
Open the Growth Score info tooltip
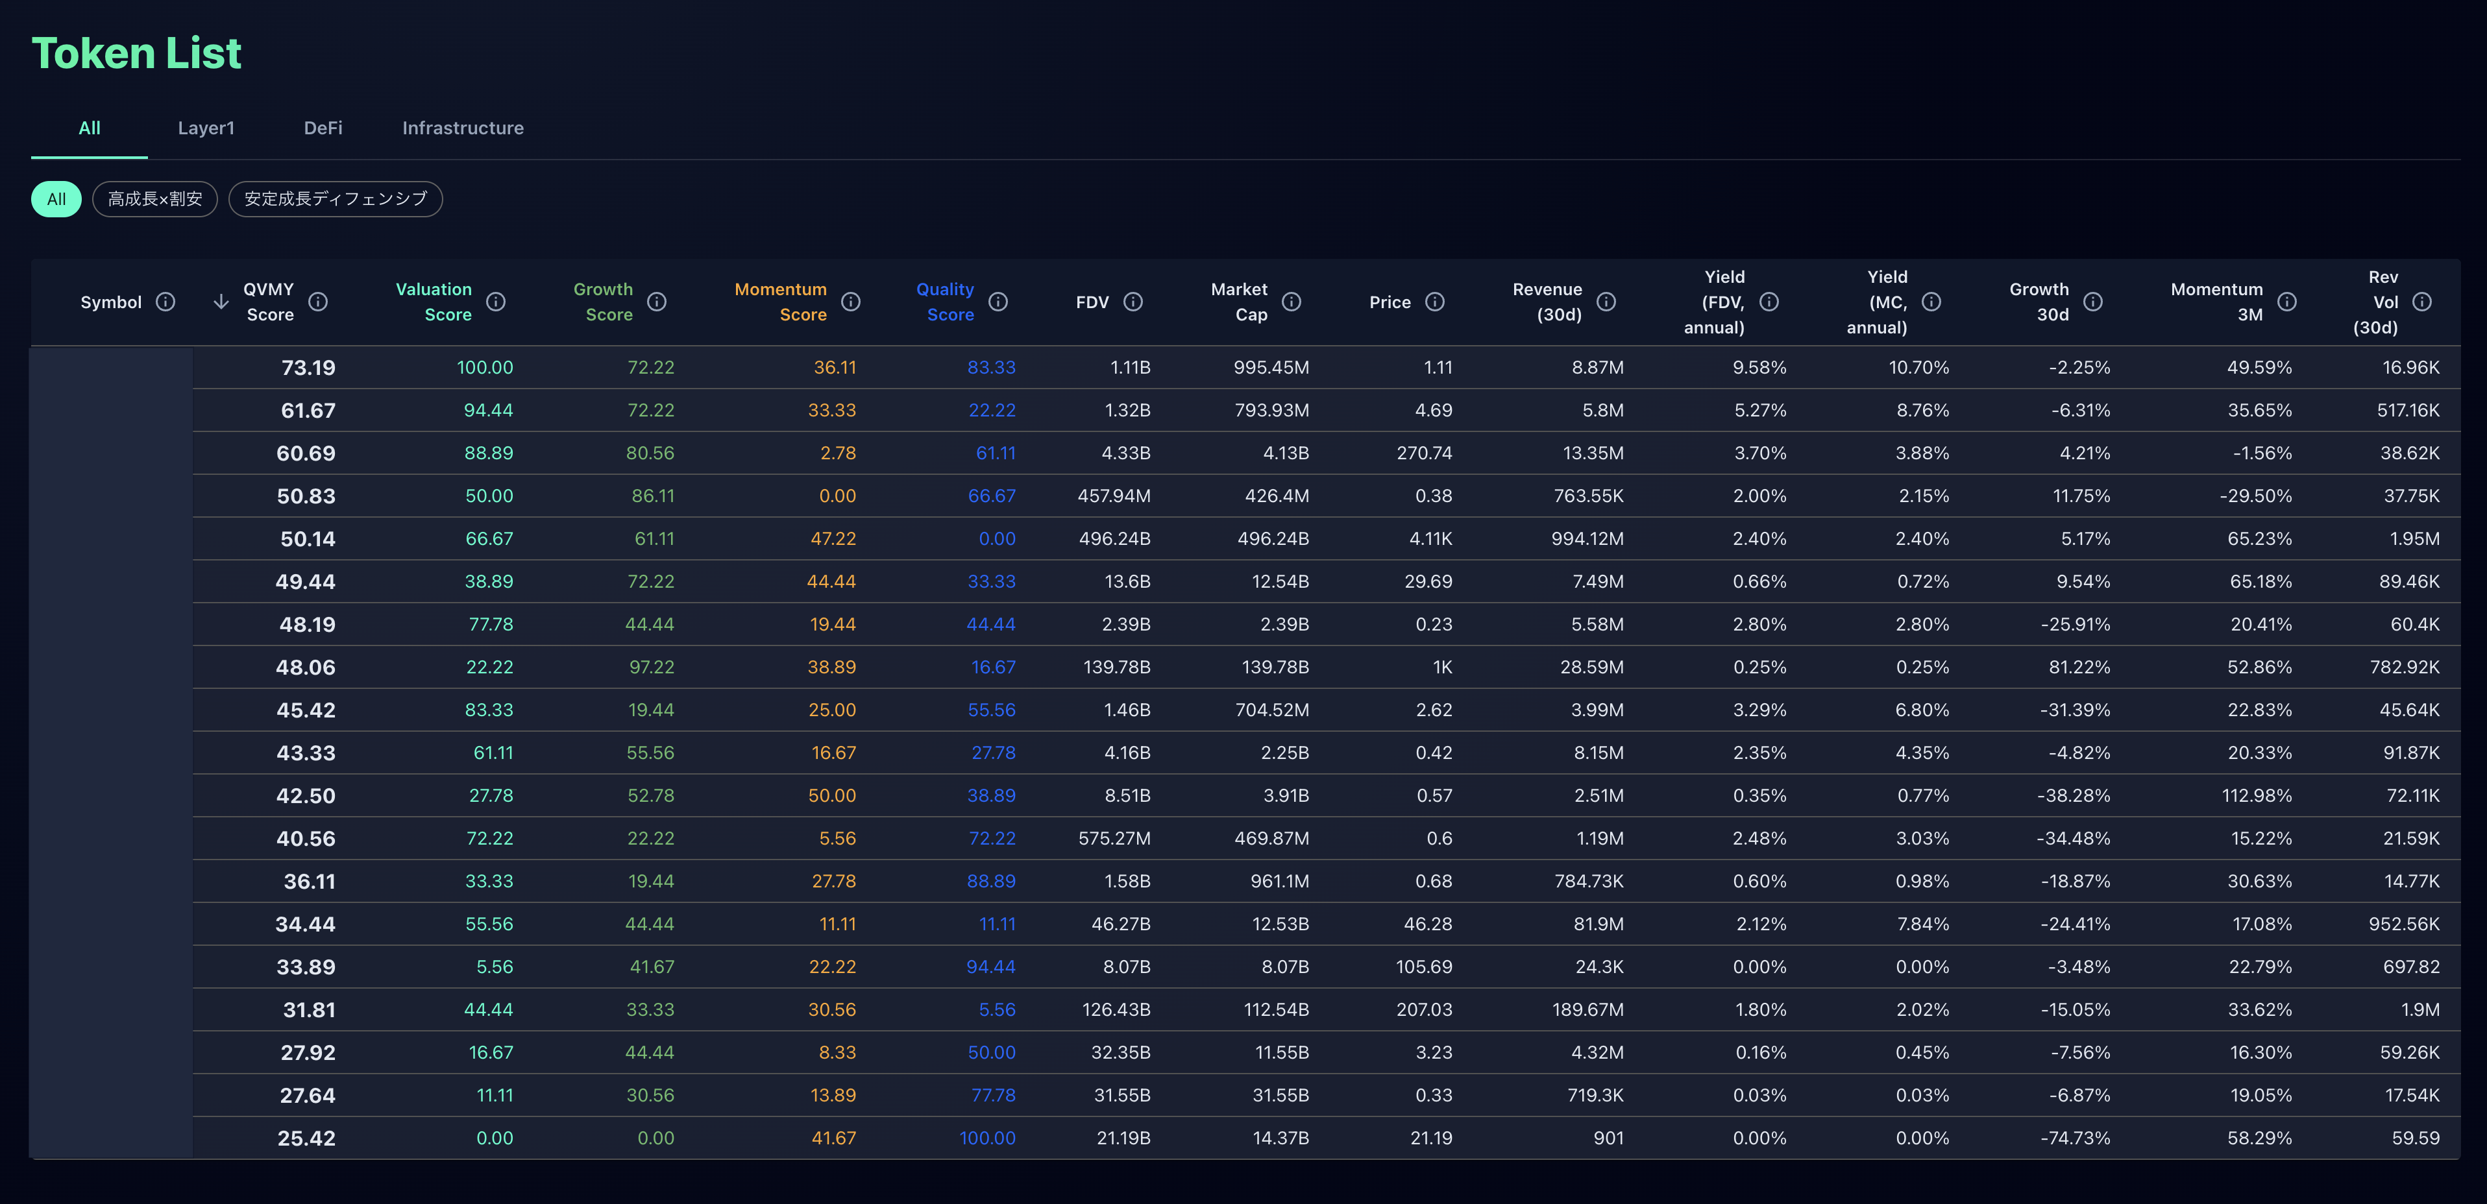(x=657, y=301)
